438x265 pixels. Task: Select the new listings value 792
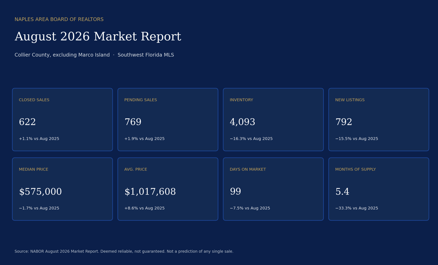pyautogui.click(x=344, y=122)
